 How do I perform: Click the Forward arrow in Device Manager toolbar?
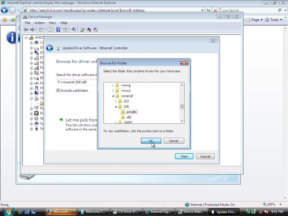pos(32,30)
